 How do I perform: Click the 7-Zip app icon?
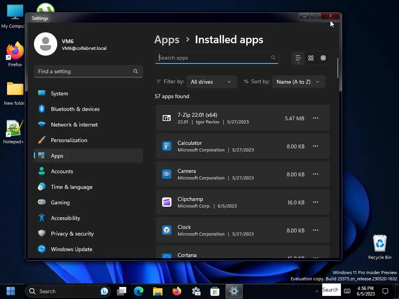point(167,118)
